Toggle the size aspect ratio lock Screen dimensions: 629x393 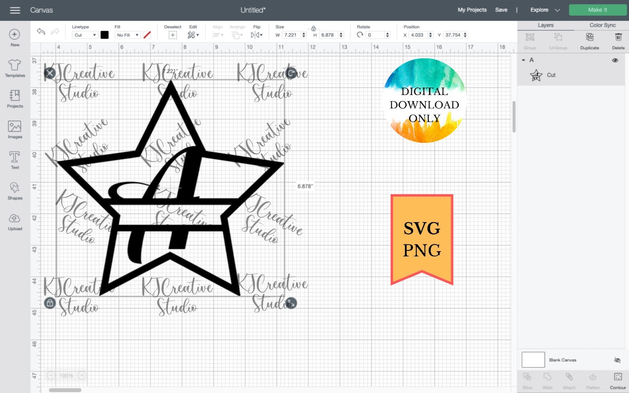coord(314,28)
